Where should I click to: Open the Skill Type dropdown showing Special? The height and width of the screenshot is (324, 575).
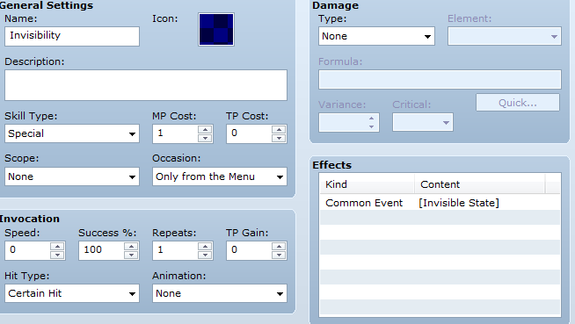click(72, 133)
